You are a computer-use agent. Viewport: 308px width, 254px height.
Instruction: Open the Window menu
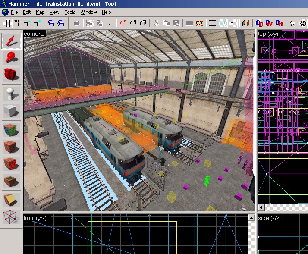(88, 12)
